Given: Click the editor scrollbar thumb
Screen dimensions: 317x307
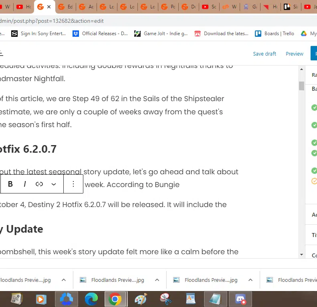Looking at the screenshot, I should coord(301,86).
